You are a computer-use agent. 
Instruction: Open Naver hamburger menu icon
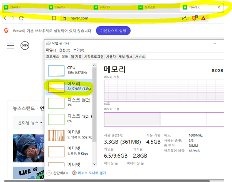pos(11,45)
